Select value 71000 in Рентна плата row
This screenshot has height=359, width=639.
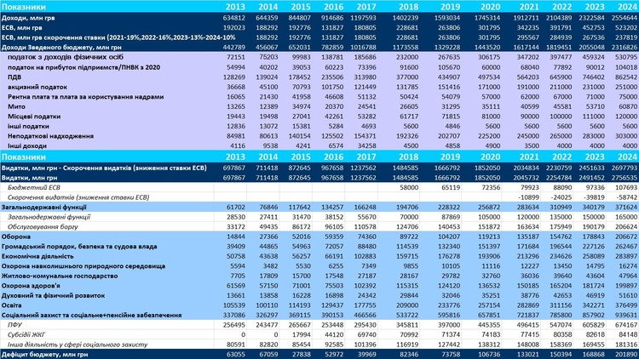pyautogui.click(x=595, y=97)
